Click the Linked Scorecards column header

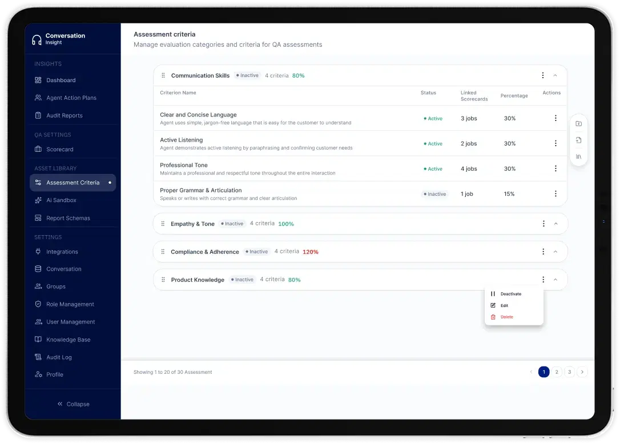474,96
